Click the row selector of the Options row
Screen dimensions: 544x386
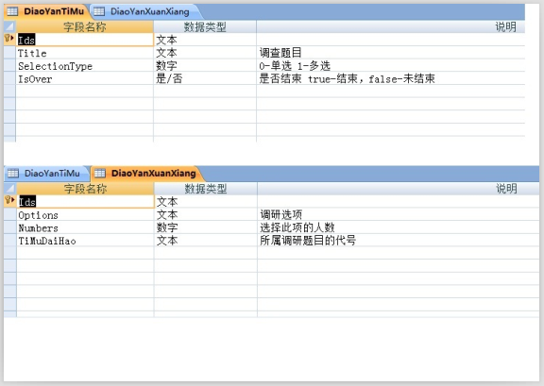10,214
